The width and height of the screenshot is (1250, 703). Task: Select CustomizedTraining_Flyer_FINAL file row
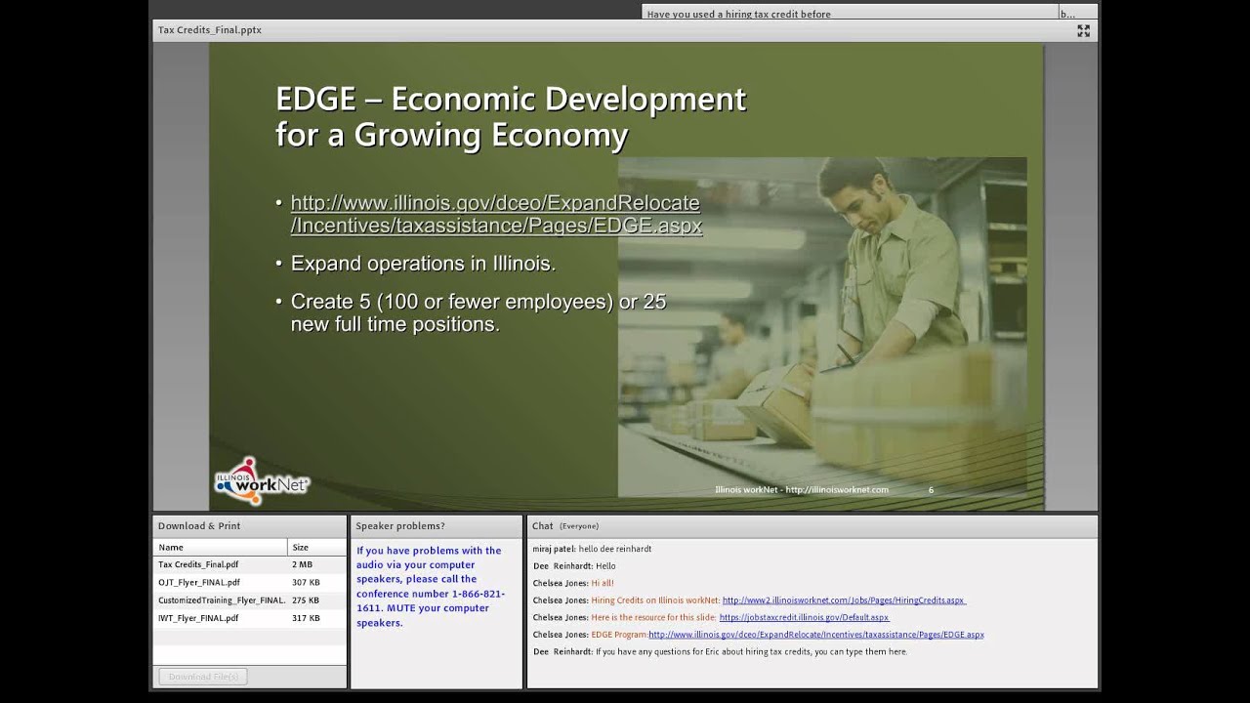click(249, 600)
